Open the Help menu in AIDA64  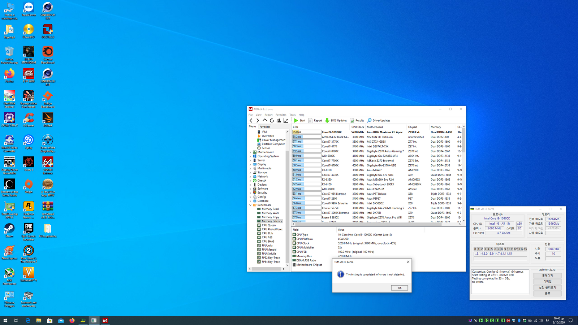point(301,115)
